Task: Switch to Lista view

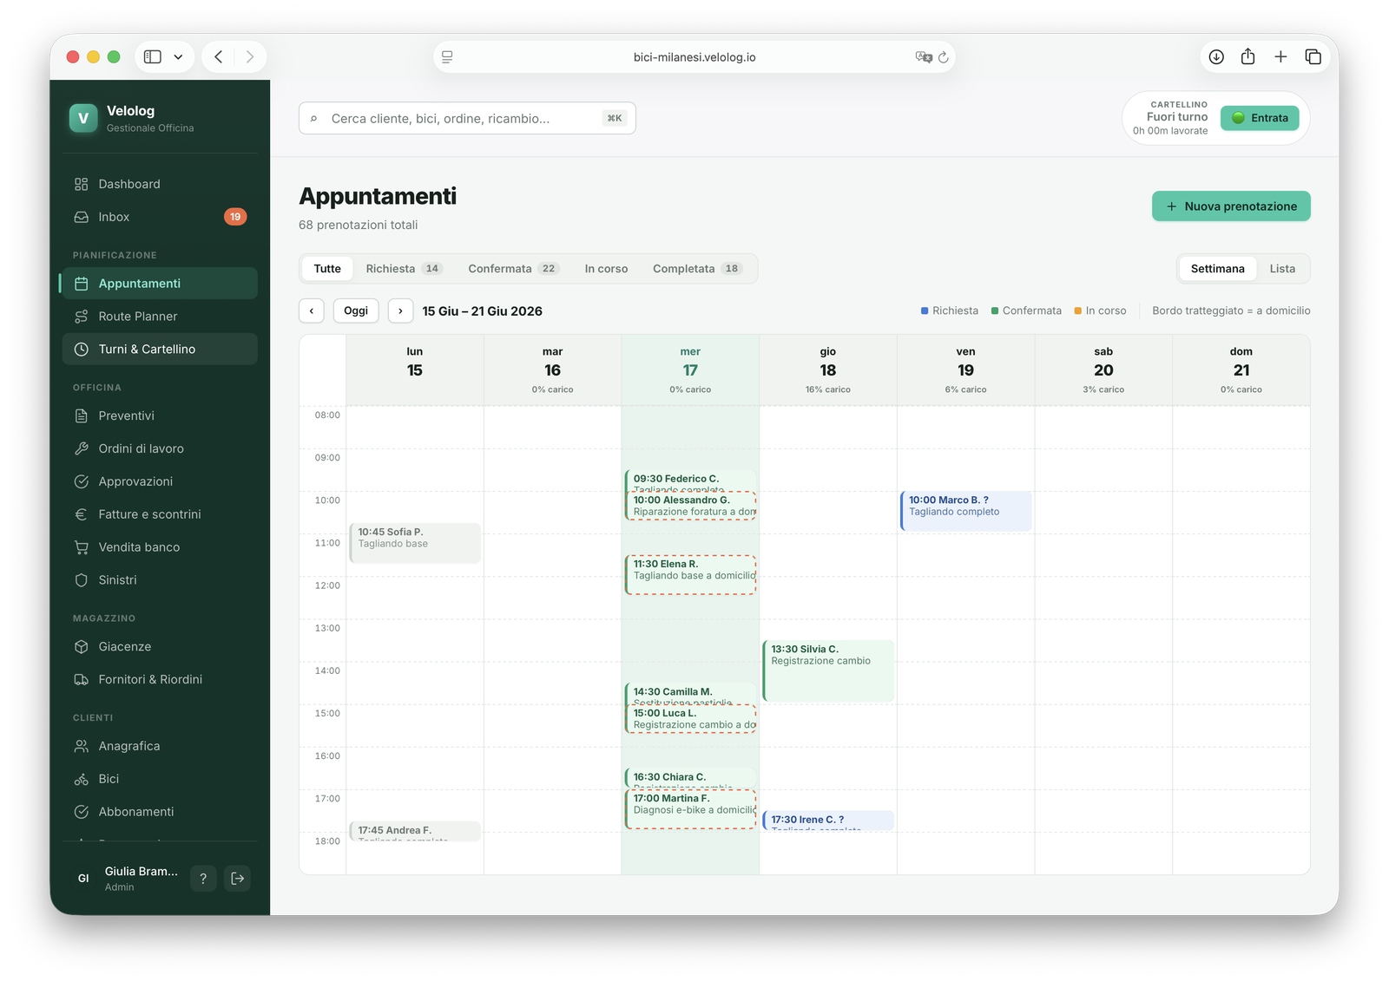Action: tap(1282, 269)
